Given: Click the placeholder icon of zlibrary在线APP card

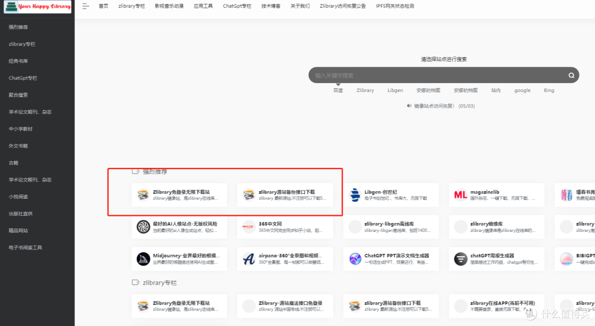Looking at the screenshot, I should [x=461, y=306].
